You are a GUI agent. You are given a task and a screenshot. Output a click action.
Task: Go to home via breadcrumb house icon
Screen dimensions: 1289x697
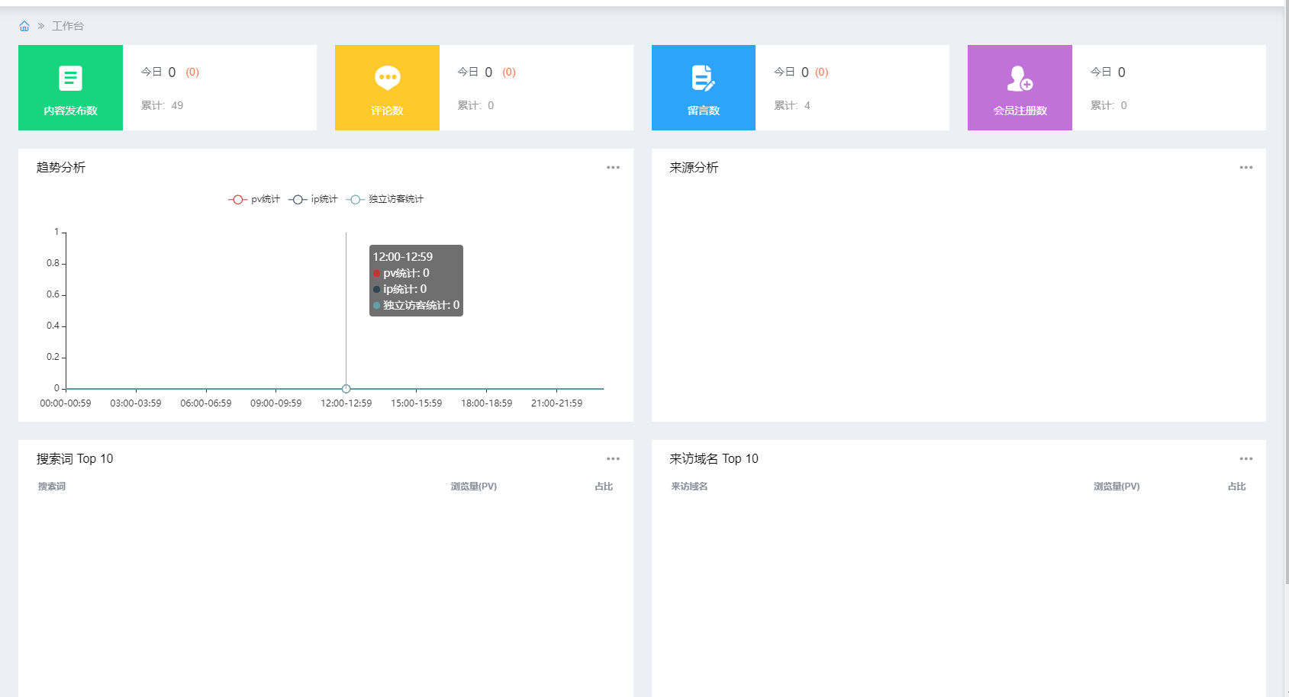point(24,26)
